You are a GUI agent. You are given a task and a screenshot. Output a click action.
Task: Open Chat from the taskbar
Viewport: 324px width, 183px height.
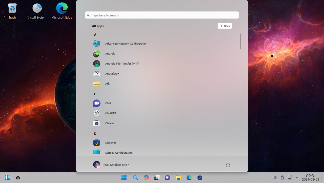click(168, 177)
